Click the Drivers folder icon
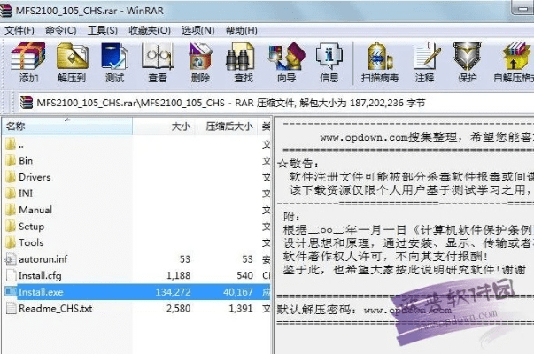 tap(11, 177)
